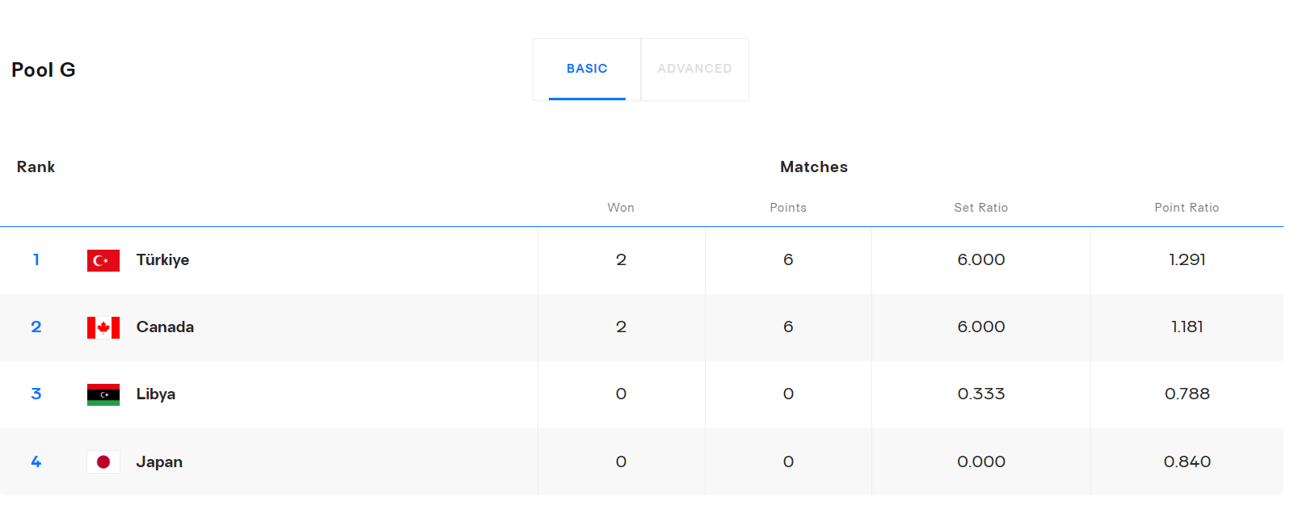Click Türkiye's point ratio 1.291
Image resolution: width=1290 pixels, height=510 pixels.
click(x=1187, y=260)
